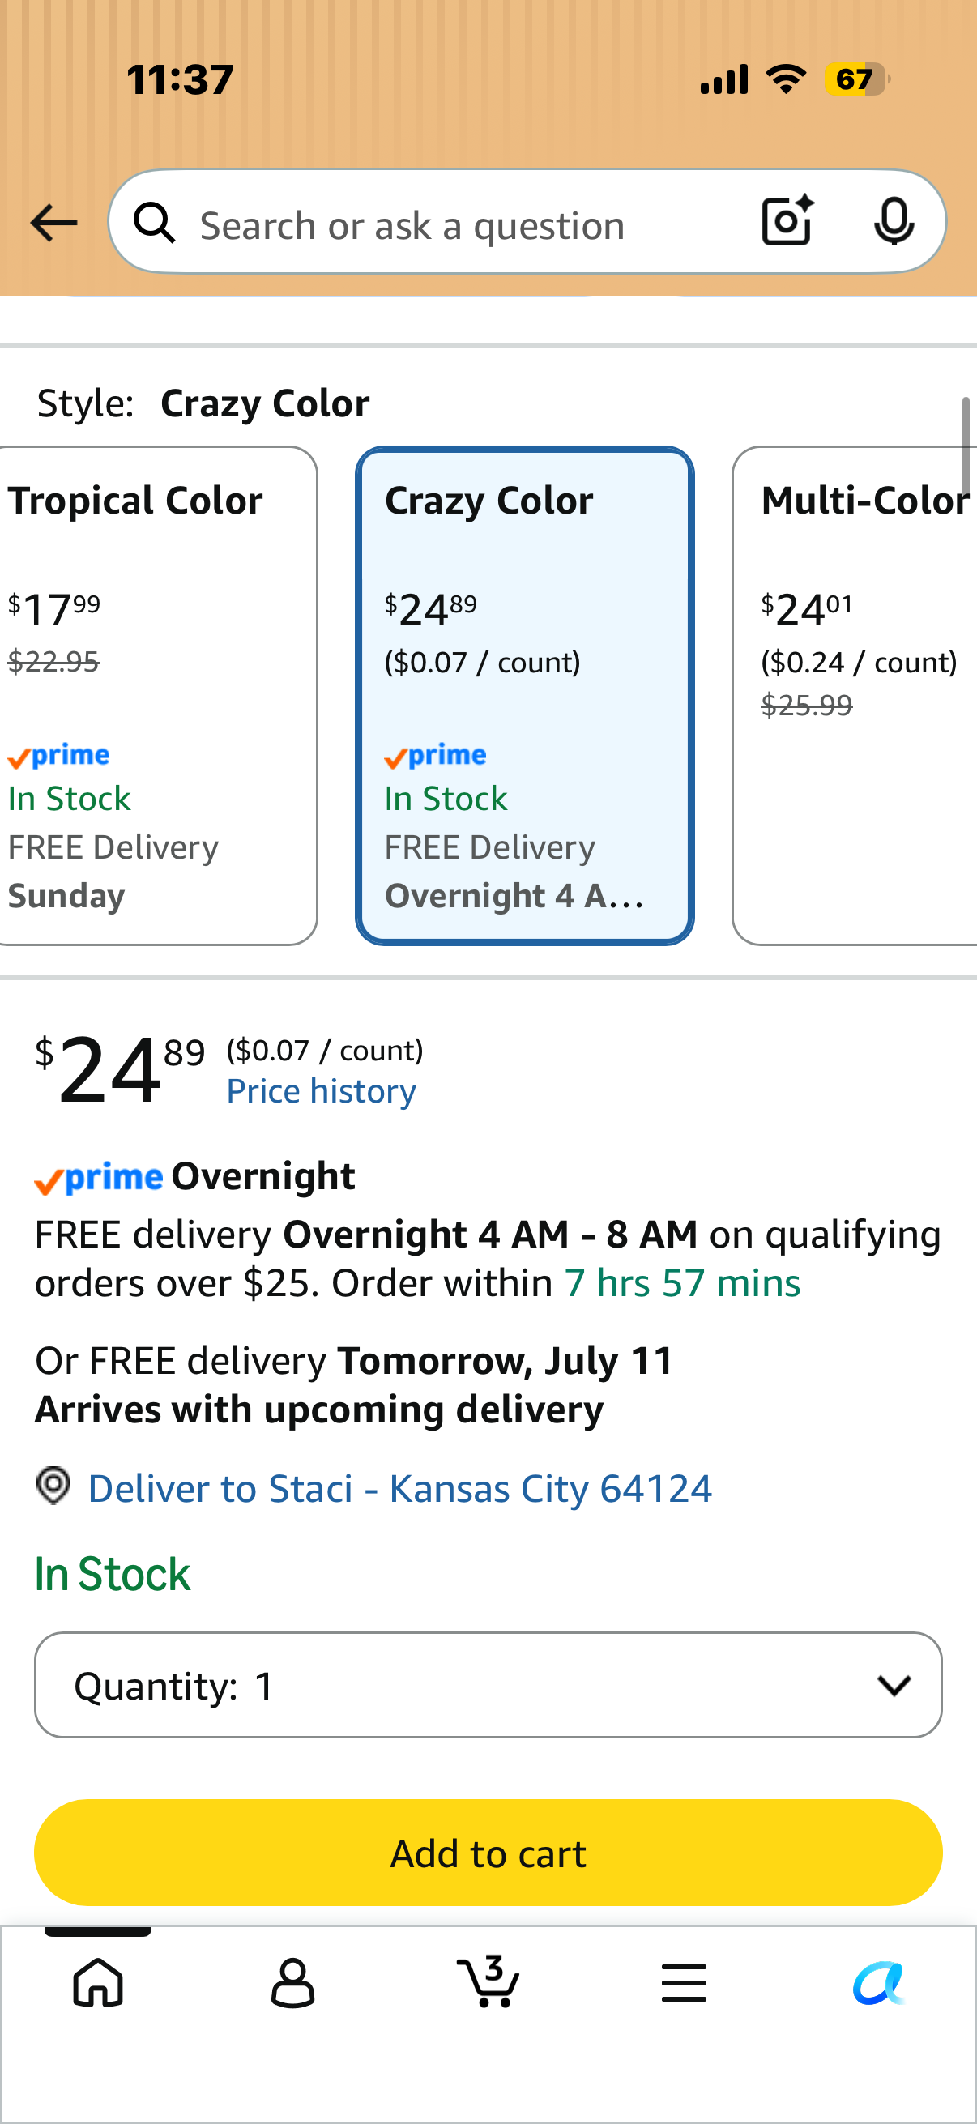Open the Alexa assistant icon
The width and height of the screenshot is (977, 2124).
(x=879, y=1983)
